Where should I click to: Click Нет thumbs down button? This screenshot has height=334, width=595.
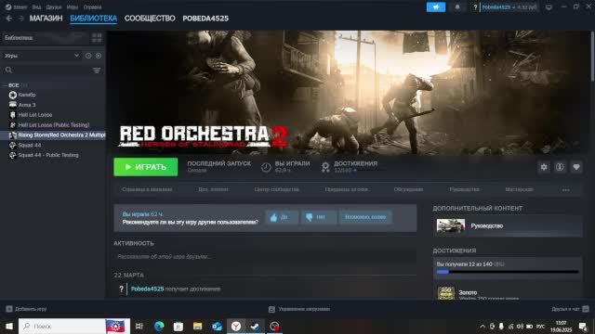(318, 217)
